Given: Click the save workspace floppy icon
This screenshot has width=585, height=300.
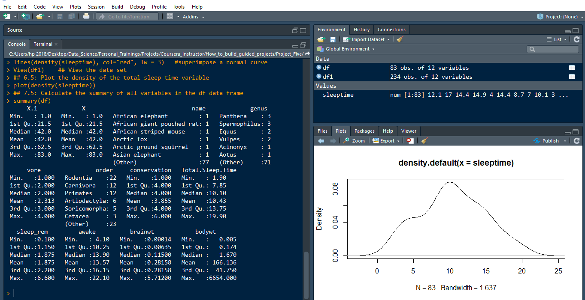Looking at the screenshot, I should tap(333, 39).
